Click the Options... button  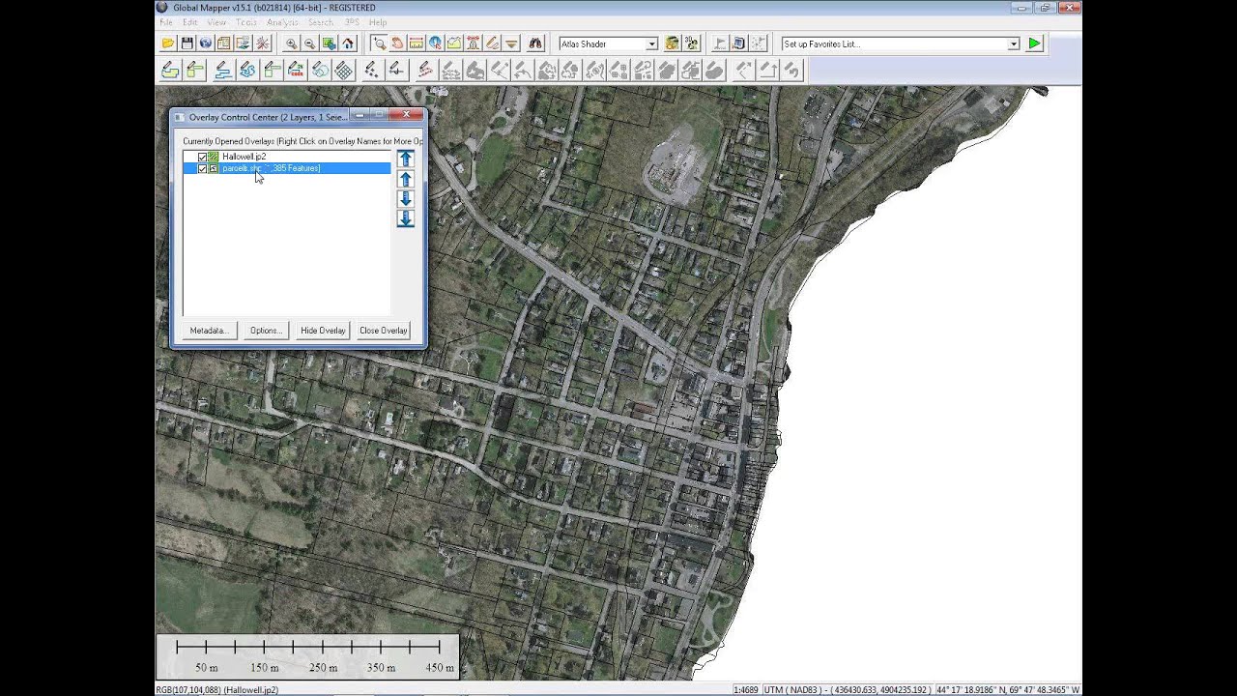266,331
